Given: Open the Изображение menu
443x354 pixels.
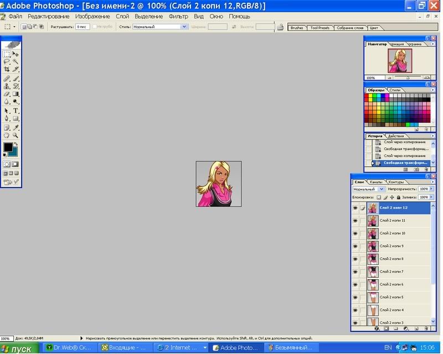Looking at the screenshot, I should (x=92, y=17).
